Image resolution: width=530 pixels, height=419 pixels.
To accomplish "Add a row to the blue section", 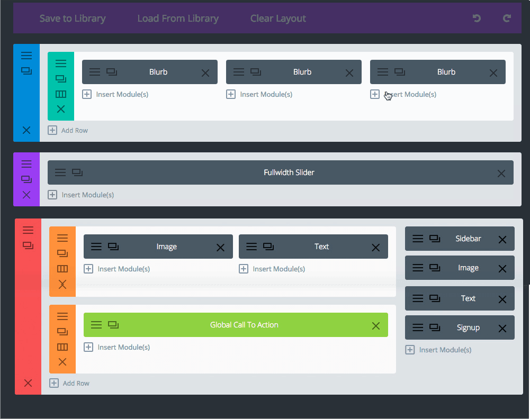I will coord(68,130).
